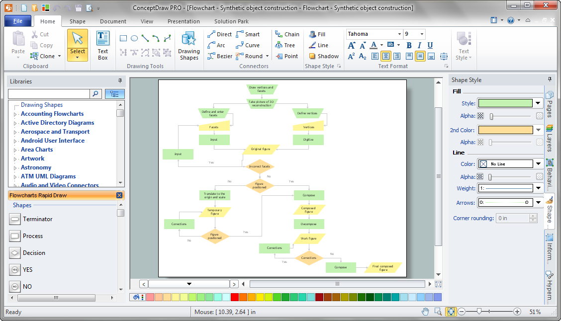Click the library search input field

tap(49, 93)
